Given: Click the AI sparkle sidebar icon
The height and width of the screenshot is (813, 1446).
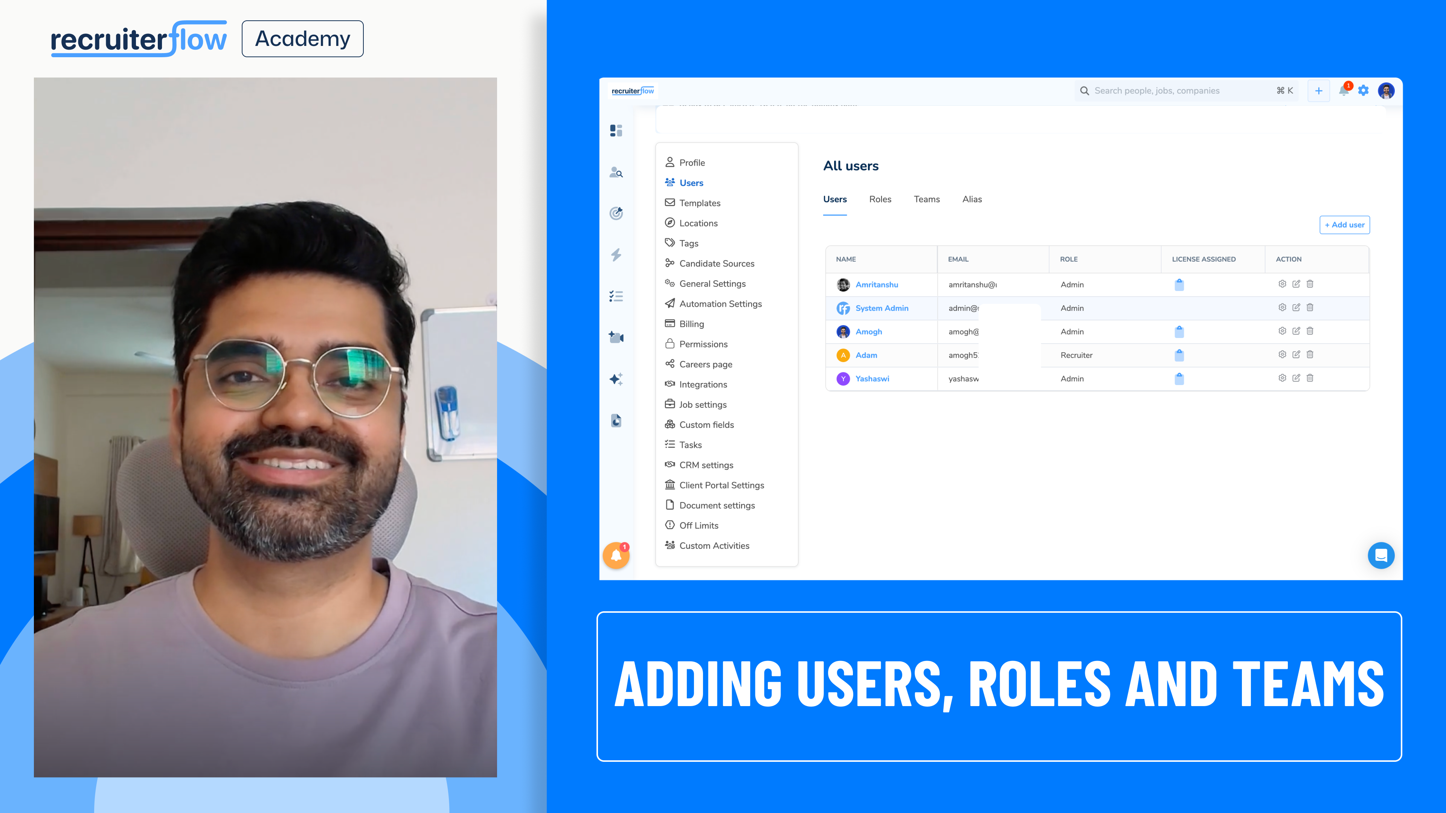Looking at the screenshot, I should click(616, 379).
